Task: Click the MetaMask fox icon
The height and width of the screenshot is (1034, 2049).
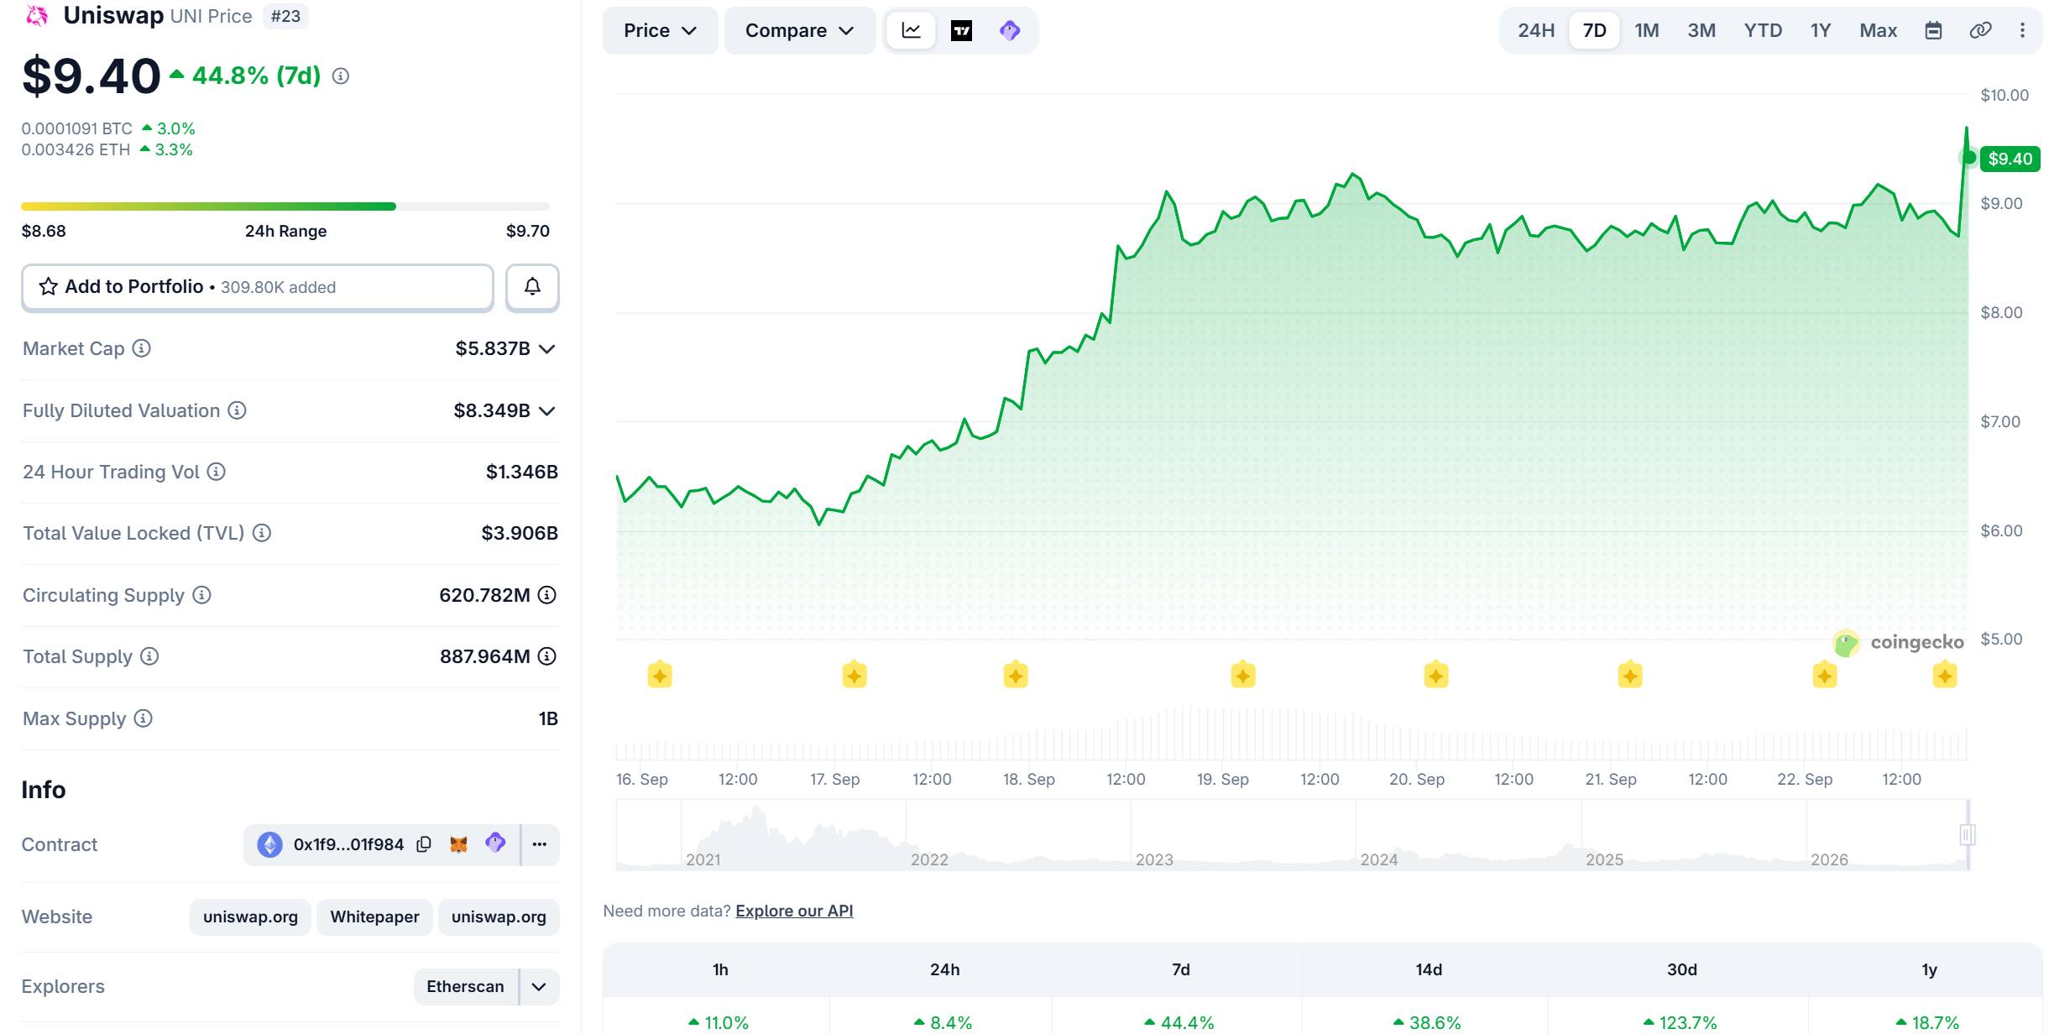Action: click(458, 844)
